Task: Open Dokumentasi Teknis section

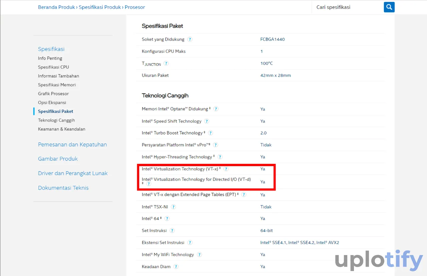Action: click(x=63, y=188)
